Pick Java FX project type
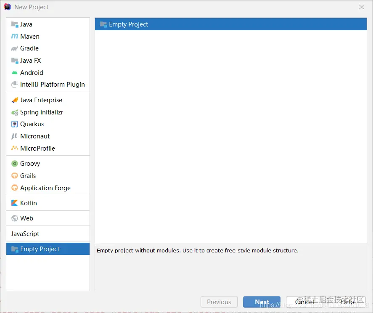This screenshot has height=313, width=373. coord(48,61)
